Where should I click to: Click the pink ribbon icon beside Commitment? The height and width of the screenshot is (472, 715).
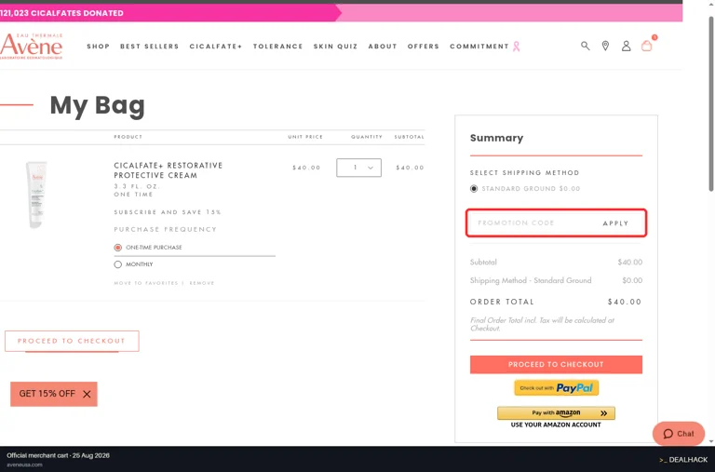tap(516, 47)
